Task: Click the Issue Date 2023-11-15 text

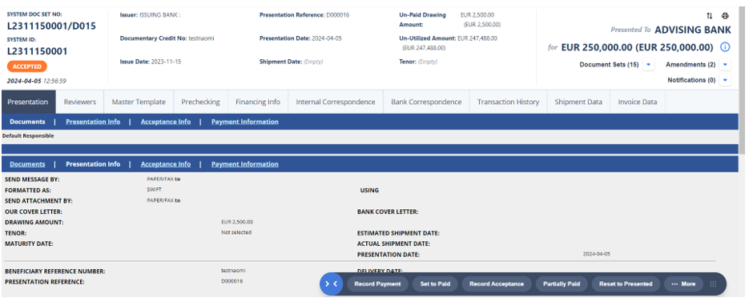Action: click(x=151, y=62)
